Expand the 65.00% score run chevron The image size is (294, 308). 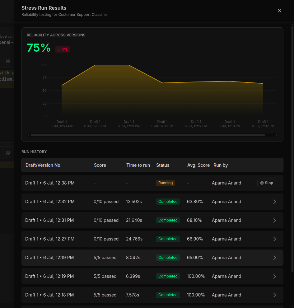pyautogui.click(x=275, y=258)
